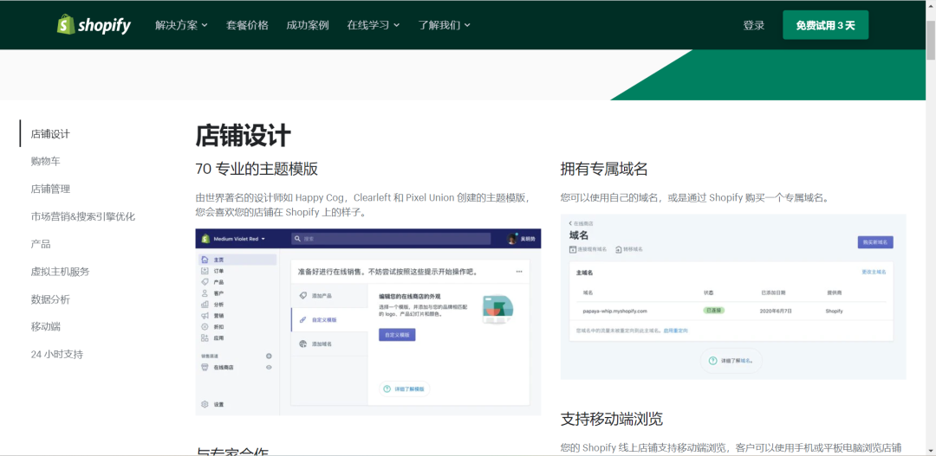
Task: Open the 成功案例 page
Action: (x=308, y=25)
